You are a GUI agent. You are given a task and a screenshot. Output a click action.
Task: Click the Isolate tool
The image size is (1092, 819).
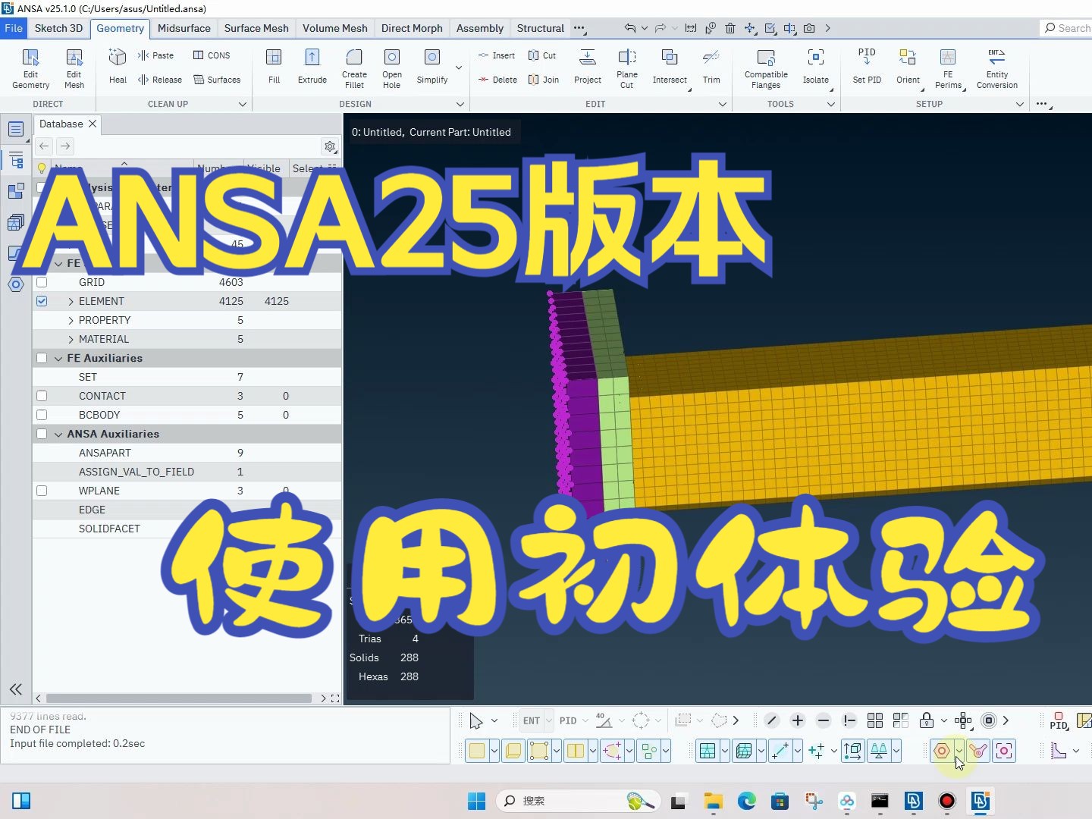[x=816, y=67]
